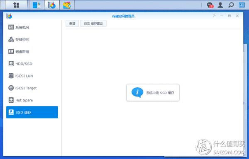Maximize the Storage Manager window
The height and width of the screenshot is (159, 249).
229,16
